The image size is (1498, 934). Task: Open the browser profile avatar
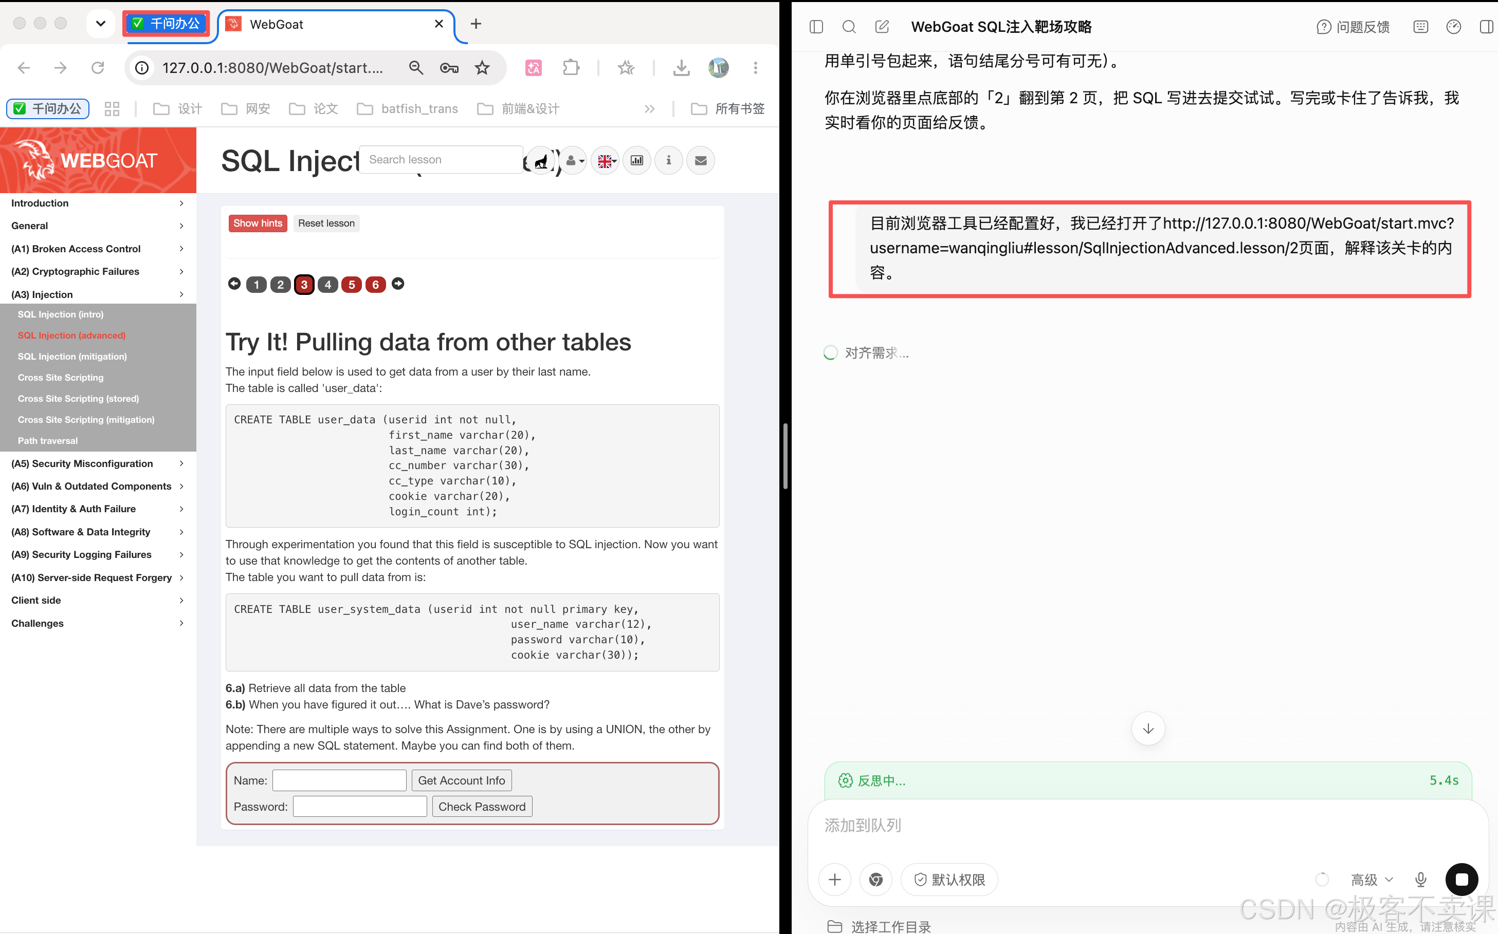click(x=718, y=68)
